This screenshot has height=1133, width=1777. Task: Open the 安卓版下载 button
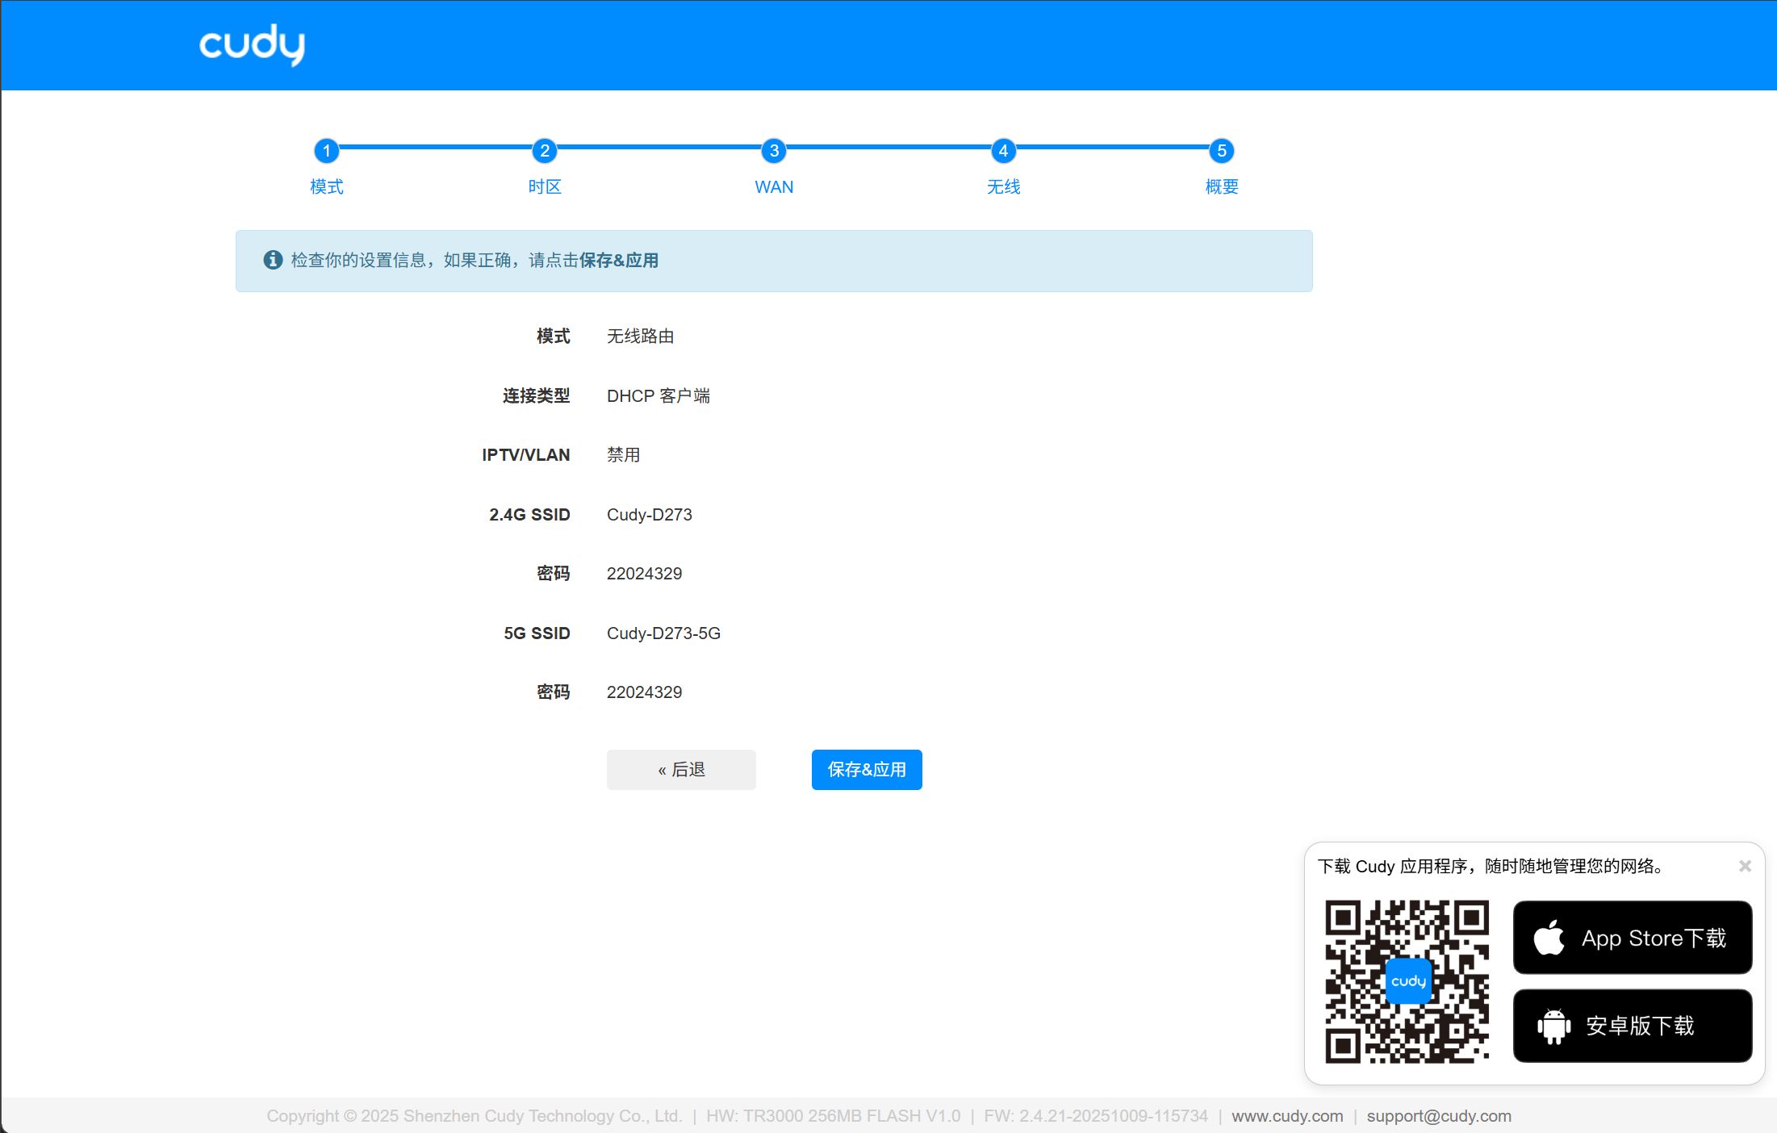(1633, 1026)
